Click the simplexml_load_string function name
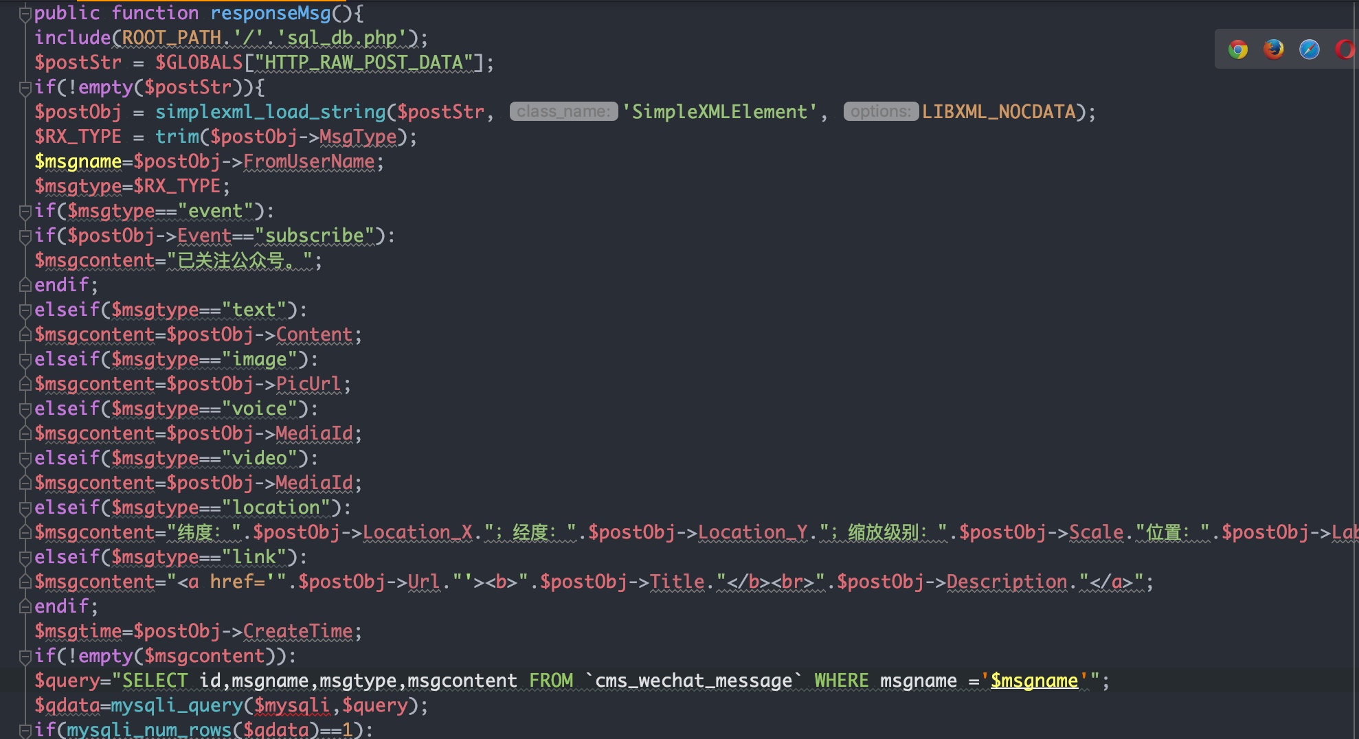The width and height of the screenshot is (1359, 739). [270, 112]
